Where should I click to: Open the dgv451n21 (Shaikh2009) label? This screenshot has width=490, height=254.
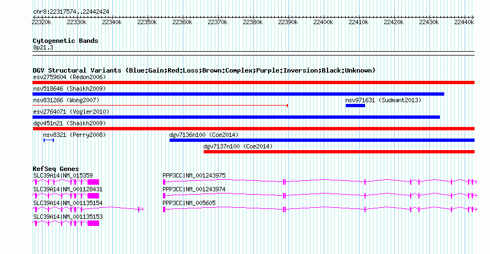click(x=69, y=123)
